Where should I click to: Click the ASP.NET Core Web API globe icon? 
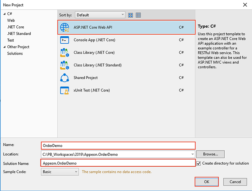coord(65,28)
